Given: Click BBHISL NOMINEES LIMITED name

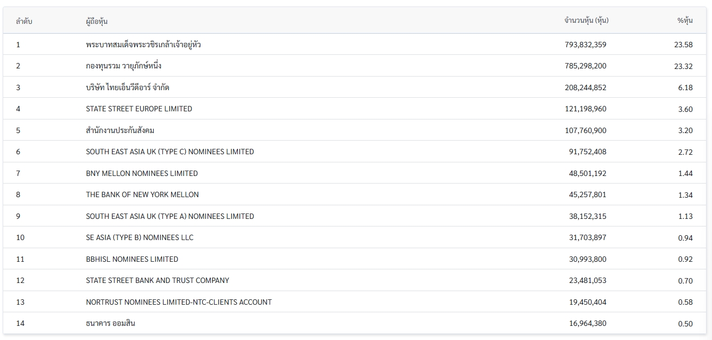Looking at the screenshot, I should point(132,259).
